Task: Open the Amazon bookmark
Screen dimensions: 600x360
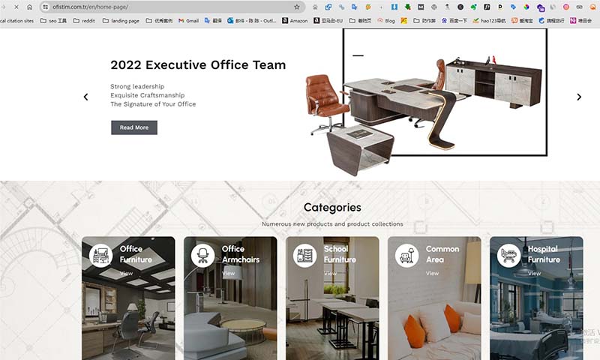Action: coord(295,21)
